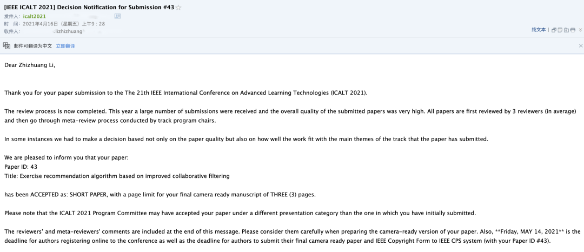Dismiss the translation suggestion bar
This screenshot has height=252, width=584.
(x=580, y=46)
